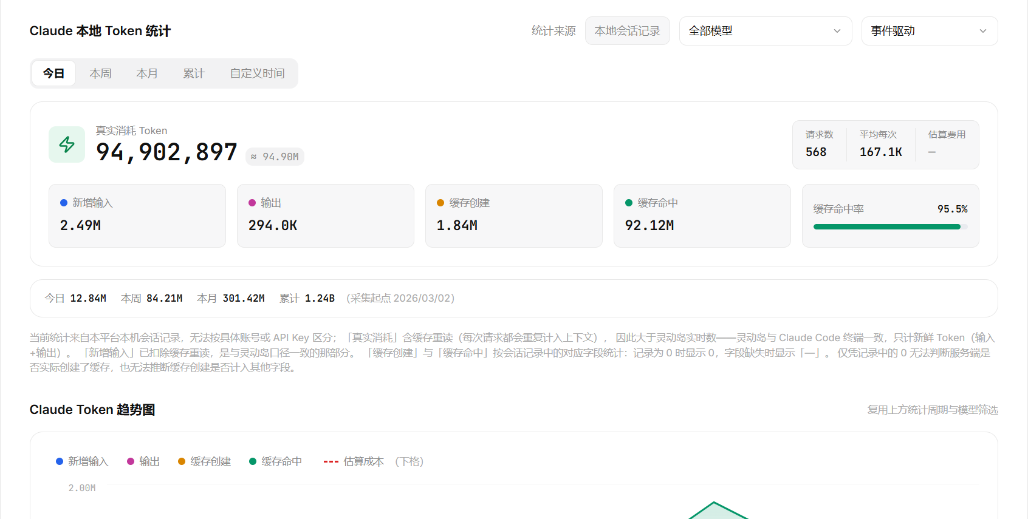The width and height of the screenshot is (1028, 519).
Task: Switch to the 今日 tab
Action: coord(53,73)
